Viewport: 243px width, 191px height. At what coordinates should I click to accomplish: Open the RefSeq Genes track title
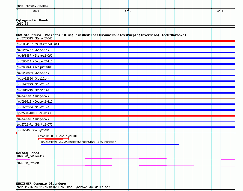[x=28, y=153]
